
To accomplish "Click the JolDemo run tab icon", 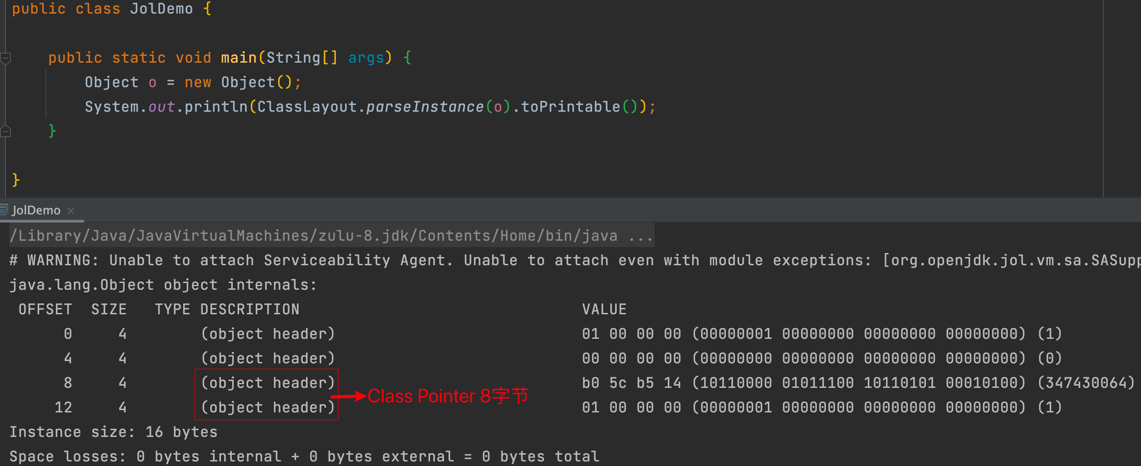I will pyautogui.click(x=4, y=210).
